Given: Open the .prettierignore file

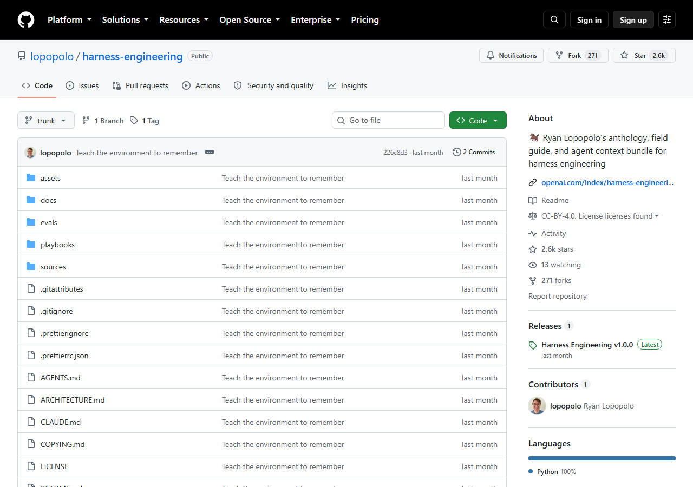Looking at the screenshot, I should [64, 333].
